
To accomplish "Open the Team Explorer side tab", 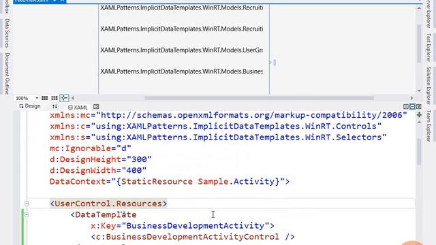I will pyautogui.click(x=429, y=126).
